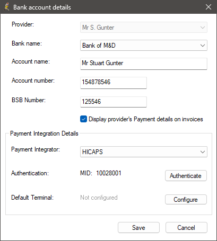This screenshot has height=241, width=217.
Task: Focus the Account name field
Action: 144,64
